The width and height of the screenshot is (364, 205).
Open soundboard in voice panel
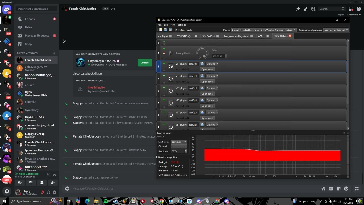coord(53,183)
